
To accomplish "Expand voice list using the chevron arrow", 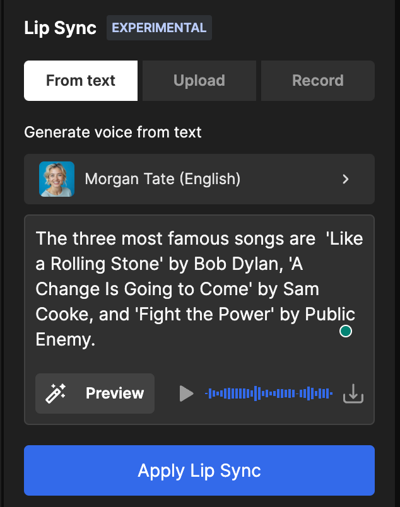I will pyautogui.click(x=346, y=179).
